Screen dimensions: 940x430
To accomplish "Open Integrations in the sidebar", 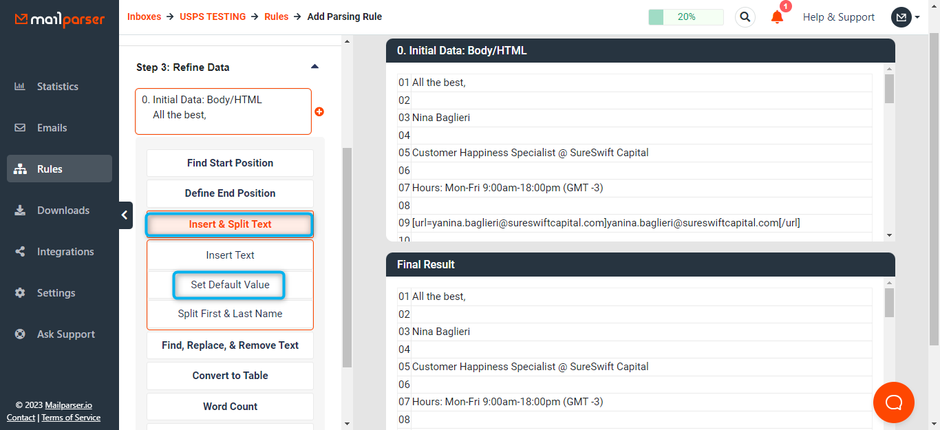I will coord(65,251).
